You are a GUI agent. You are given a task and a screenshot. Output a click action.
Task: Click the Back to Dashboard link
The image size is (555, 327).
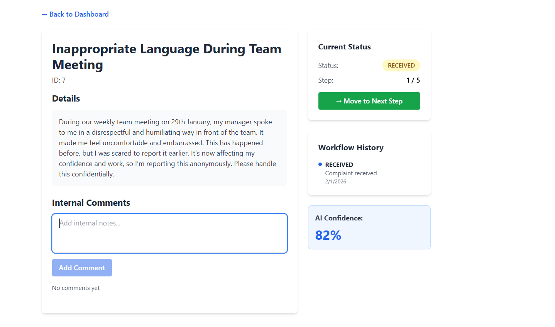click(x=75, y=14)
